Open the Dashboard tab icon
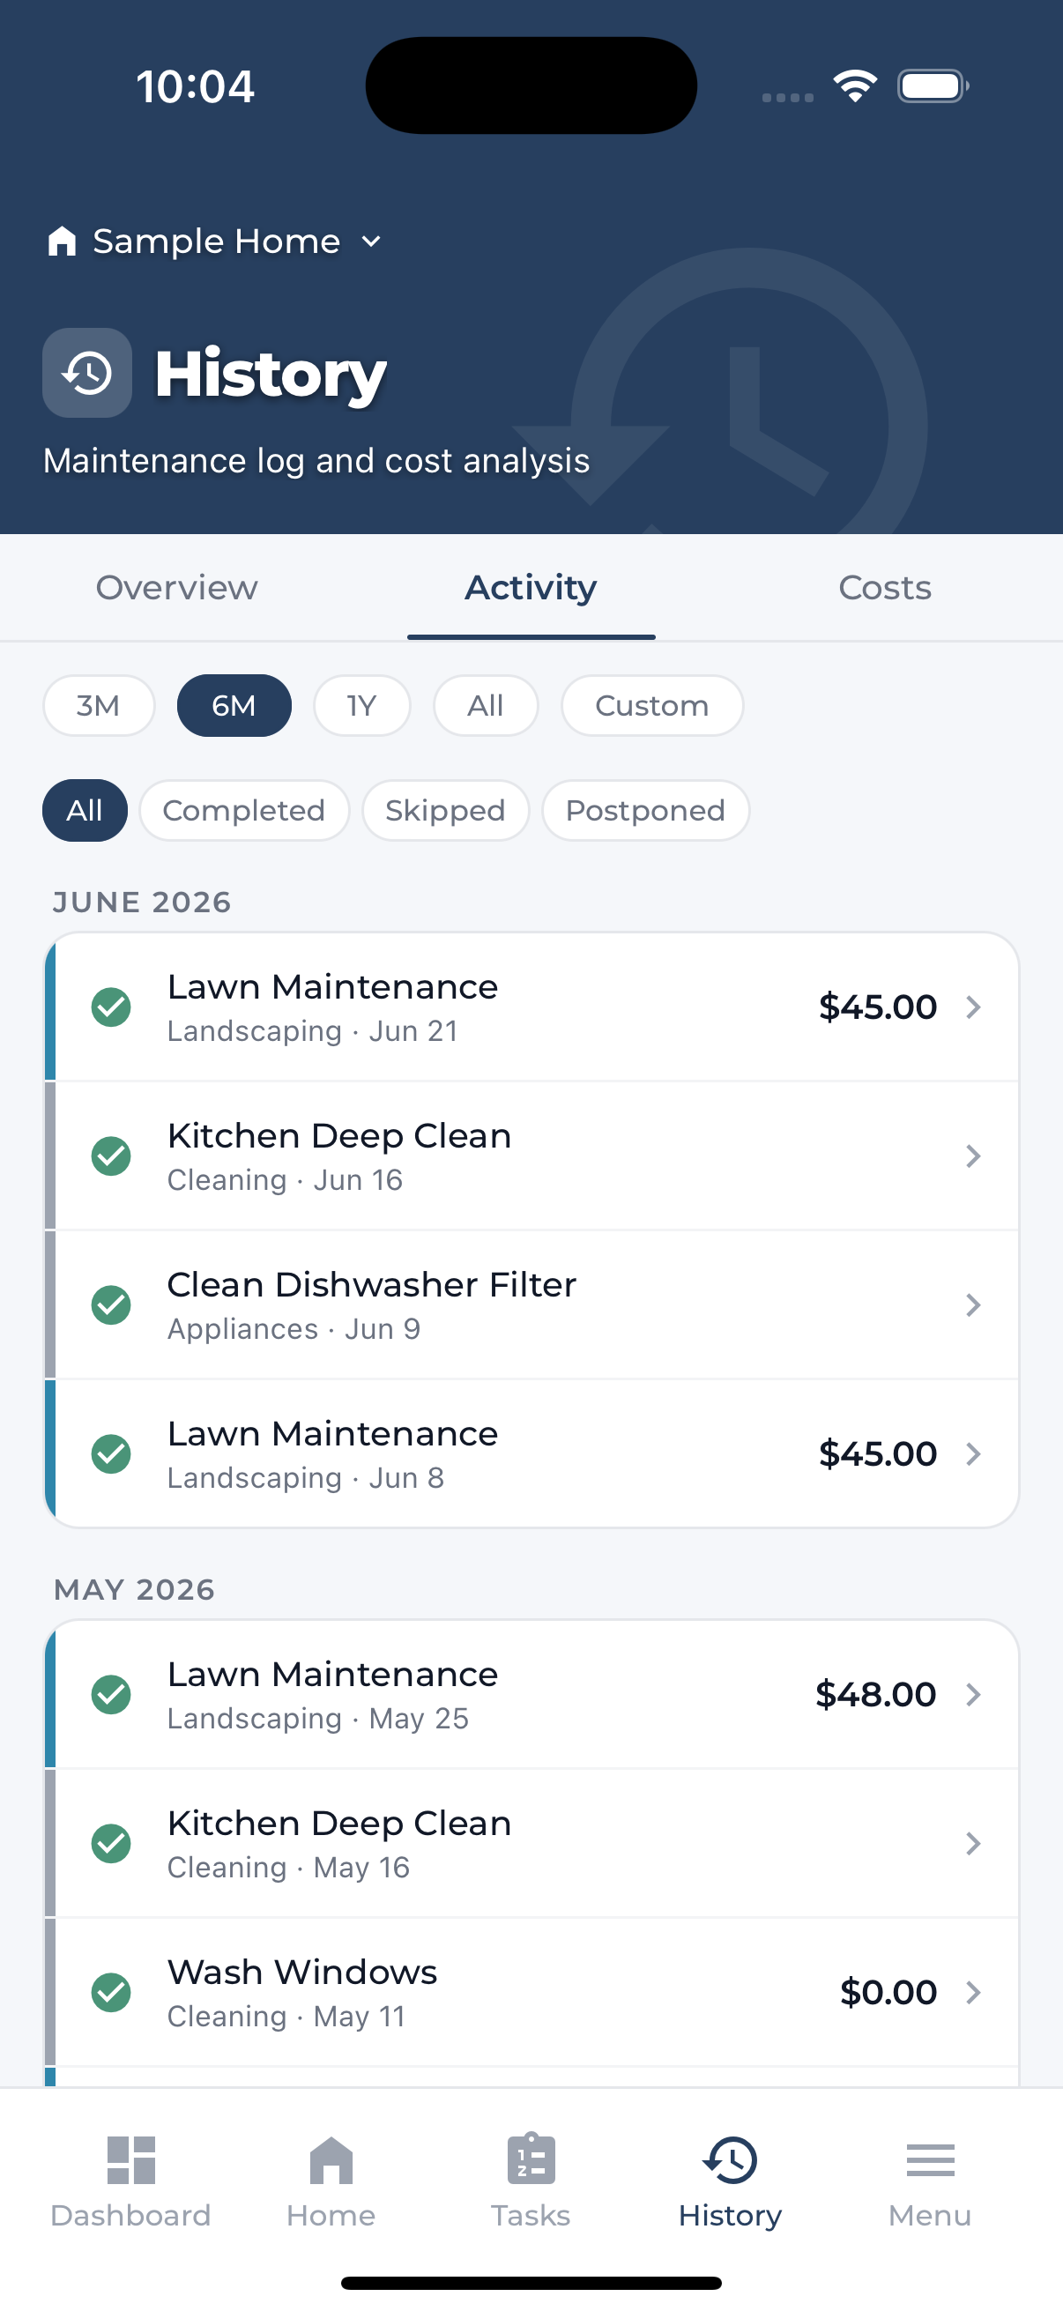The image size is (1063, 2311). pos(131,2159)
